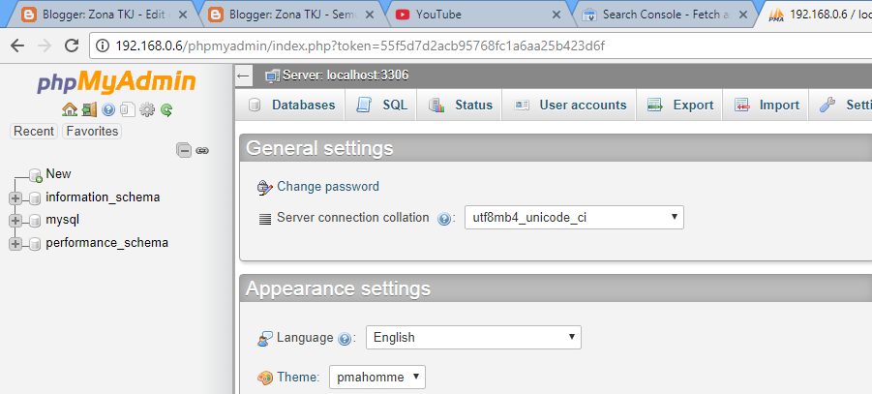Screen dimensions: 872x394
Task: Collapse all tree items using minus icon
Action: pyautogui.click(x=184, y=150)
